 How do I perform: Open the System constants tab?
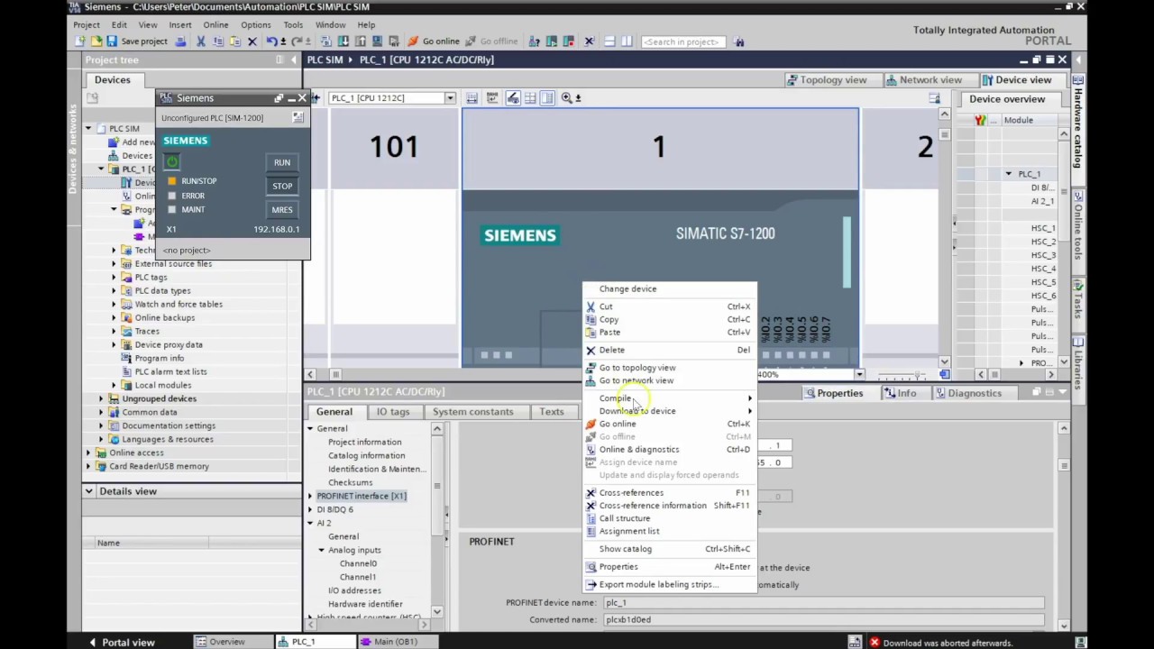click(472, 411)
